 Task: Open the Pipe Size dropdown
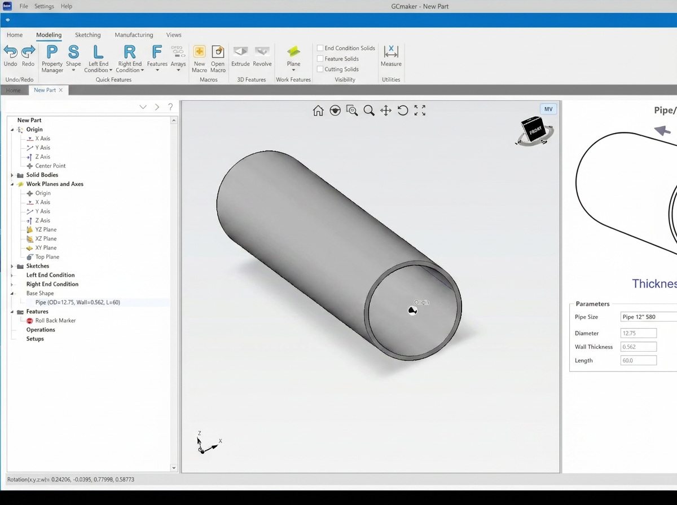(x=648, y=317)
